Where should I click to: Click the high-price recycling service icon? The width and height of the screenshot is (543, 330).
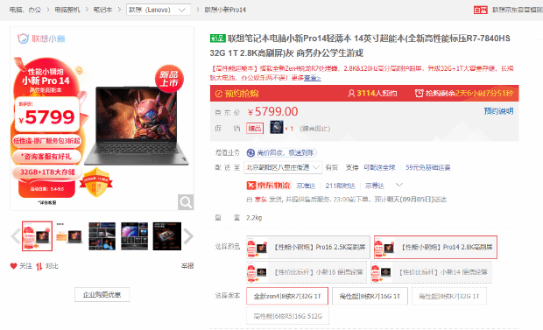pos(250,152)
